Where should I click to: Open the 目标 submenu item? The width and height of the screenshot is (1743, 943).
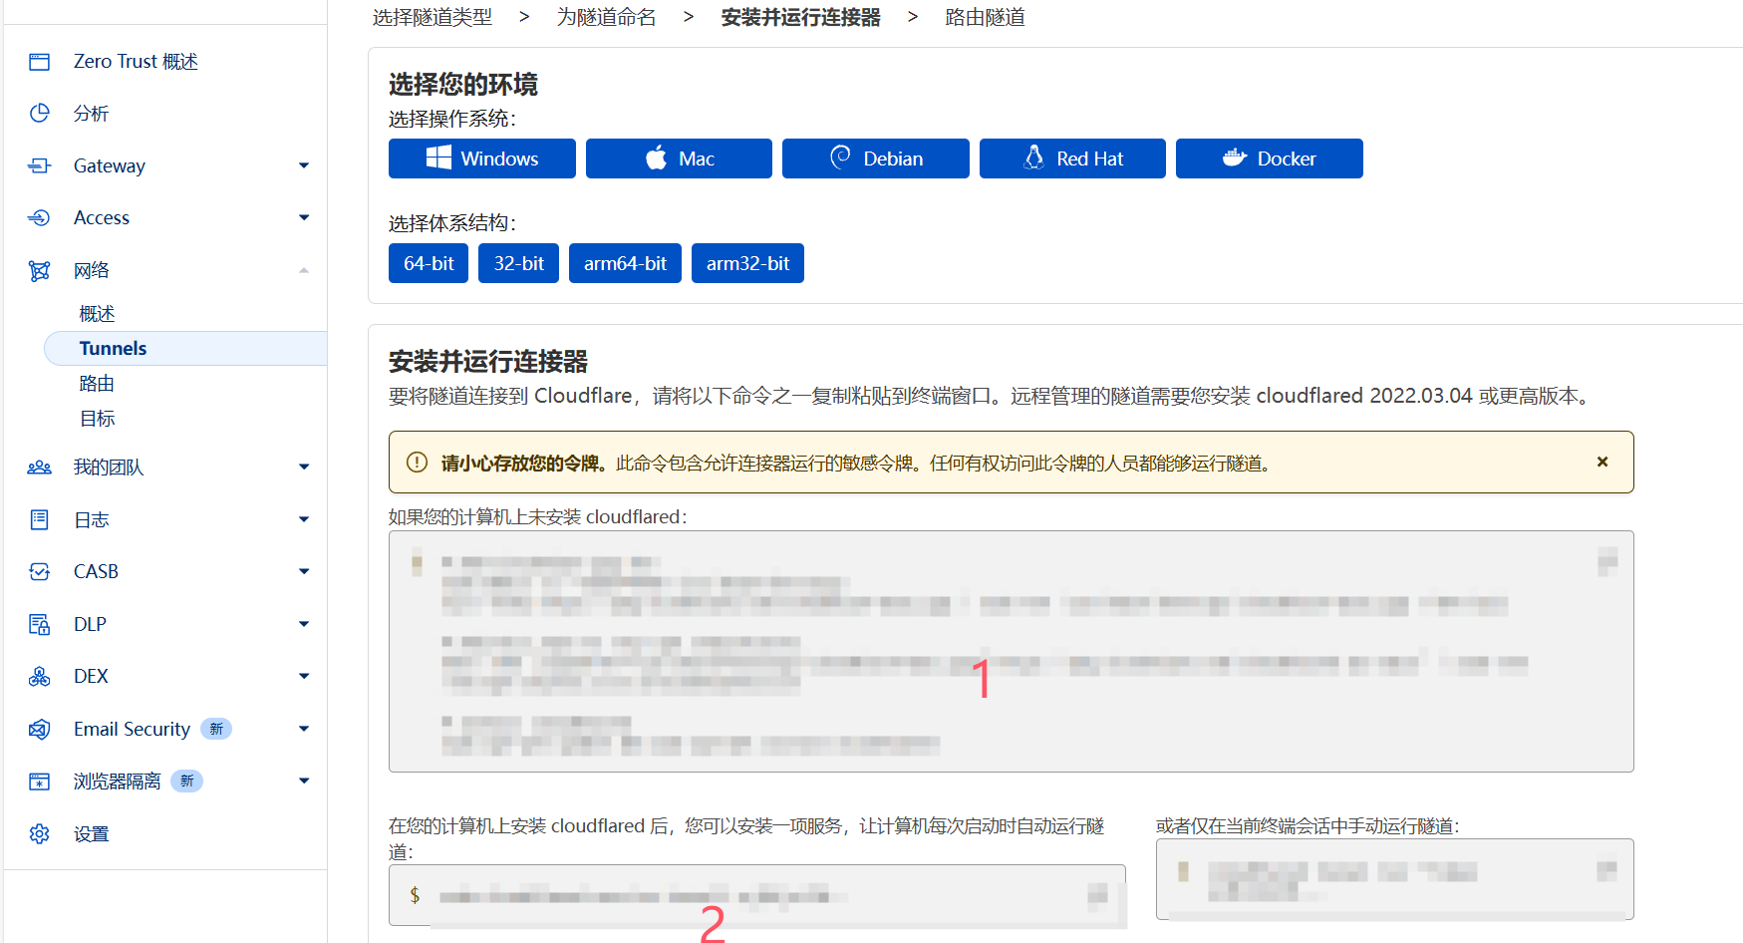tap(97, 419)
